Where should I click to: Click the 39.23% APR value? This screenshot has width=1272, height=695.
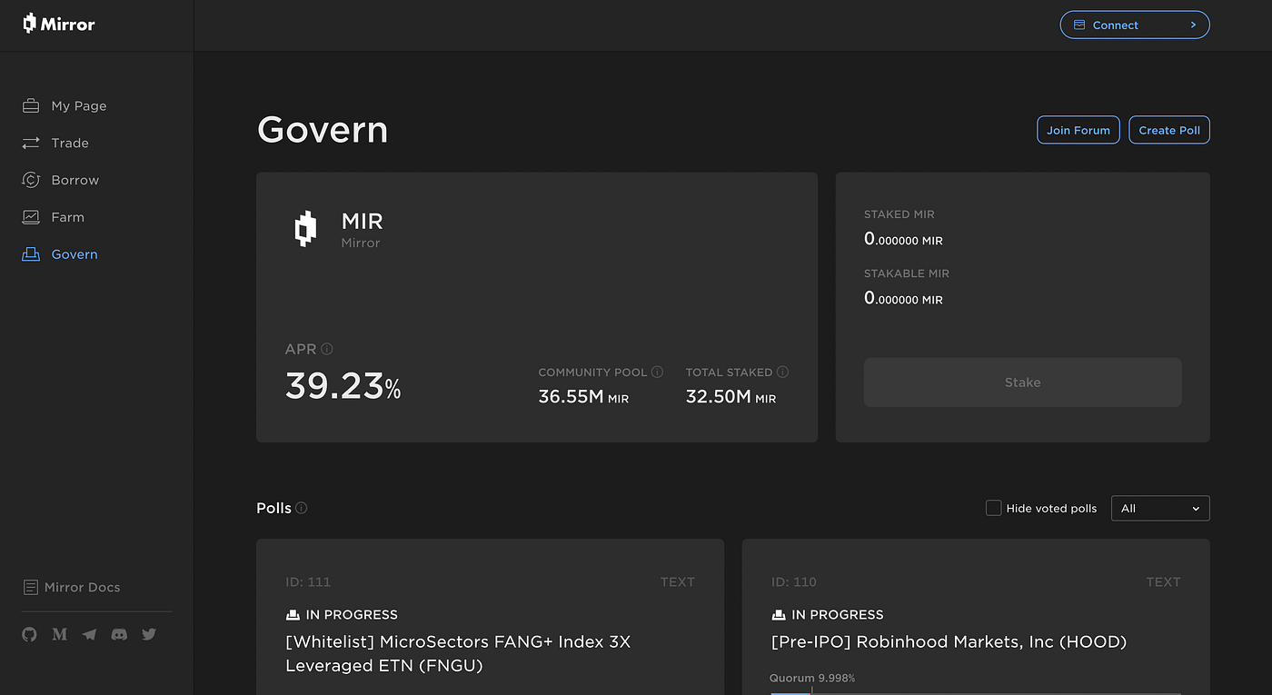tap(343, 386)
